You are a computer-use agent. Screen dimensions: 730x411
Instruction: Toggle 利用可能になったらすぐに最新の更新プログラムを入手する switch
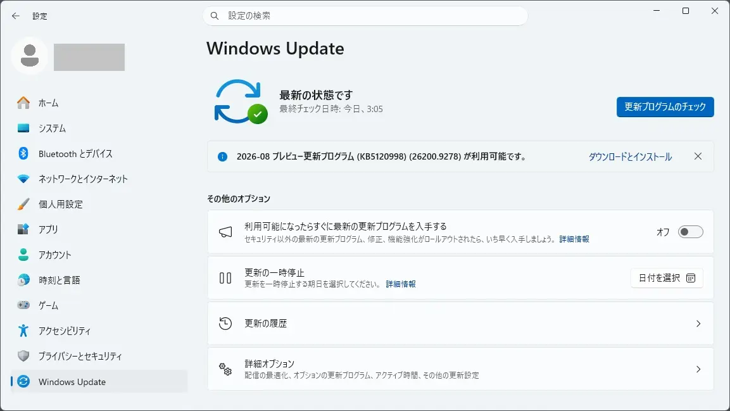click(x=690, y=232)
